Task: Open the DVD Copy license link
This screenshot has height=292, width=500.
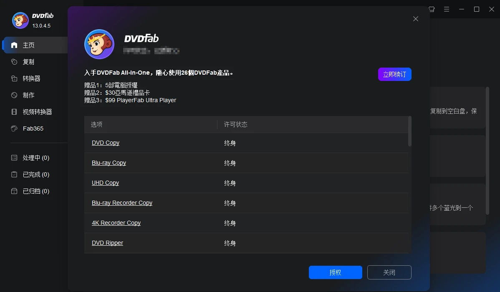Action: (x=105, y=143)
